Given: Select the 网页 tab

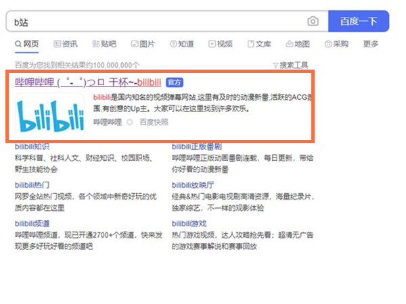Looking at the screenshot, I should [x=27, y=44].
